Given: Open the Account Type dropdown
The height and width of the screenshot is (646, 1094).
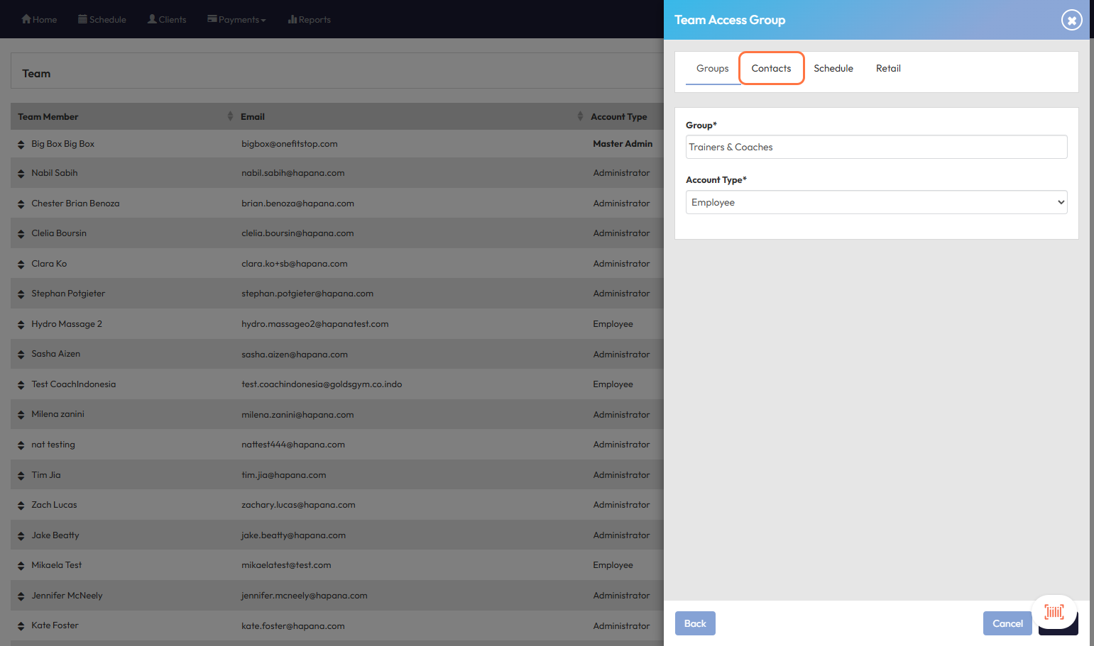Looking at the screenshot, I should [x=876, y=202].
